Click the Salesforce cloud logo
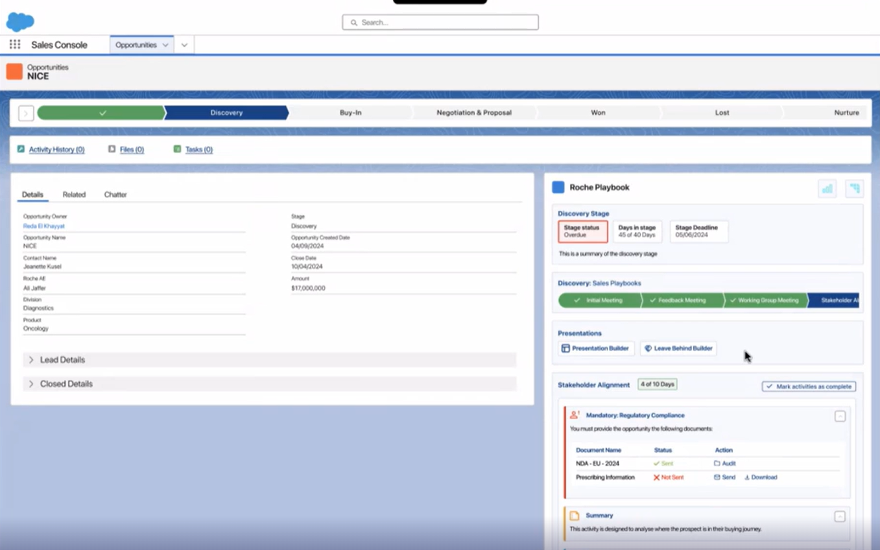The height and width of the screenshot is (550, 880). (20, 22)
